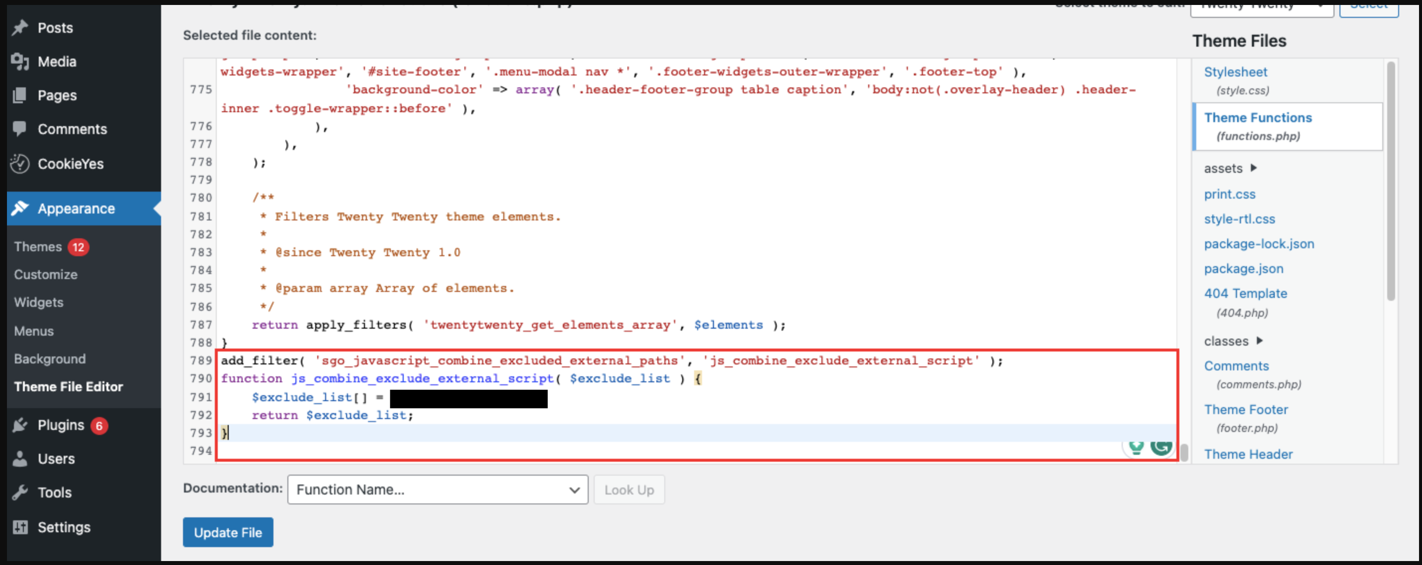Click the green Grammarly icon in editor
Screen dimensions: 1422x565
1161,447
